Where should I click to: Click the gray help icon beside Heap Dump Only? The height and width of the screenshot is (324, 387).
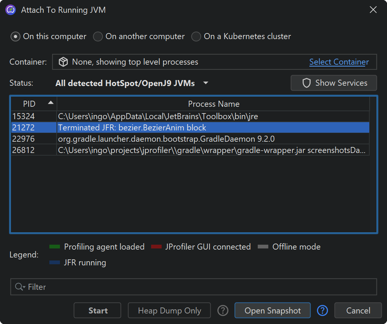tap(223, 310)
